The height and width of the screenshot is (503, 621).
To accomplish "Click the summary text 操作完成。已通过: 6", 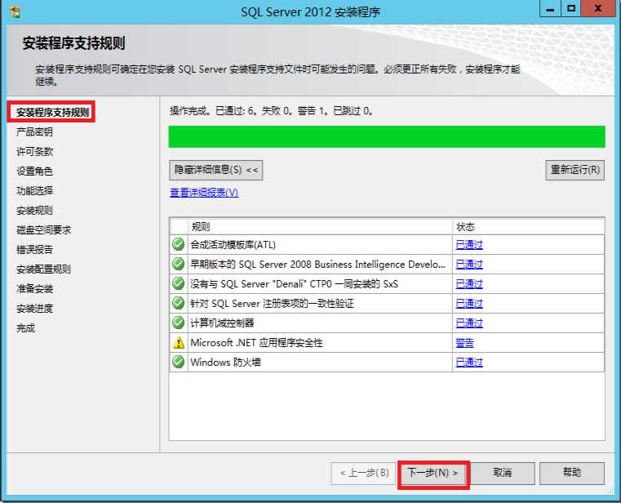I will 214,111.
